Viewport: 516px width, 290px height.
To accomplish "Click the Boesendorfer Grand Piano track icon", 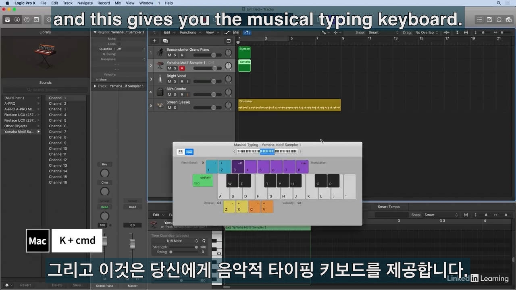I will [160, 52].
